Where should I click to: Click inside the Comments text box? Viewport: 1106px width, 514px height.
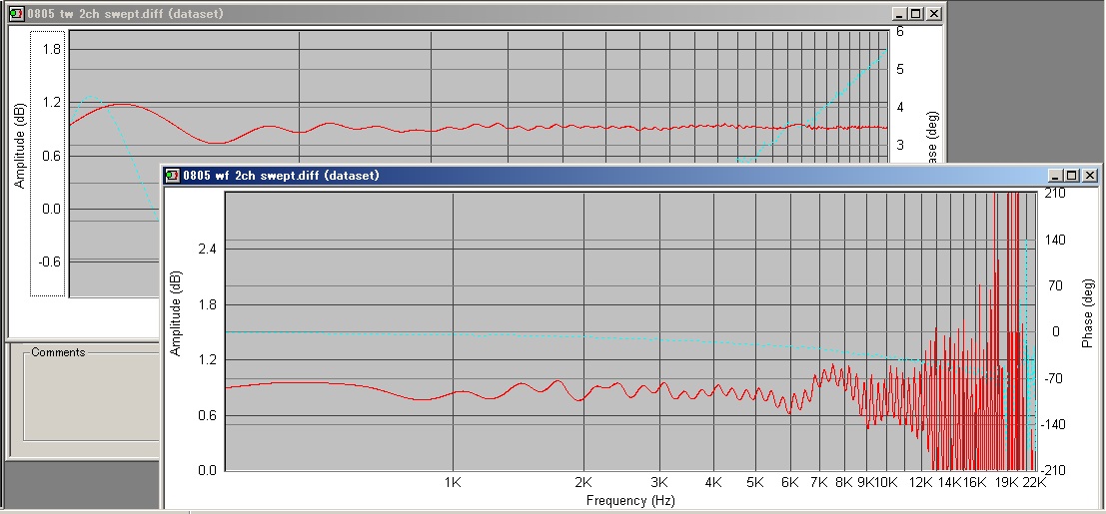pyautogui.click(x=92, y=398)
